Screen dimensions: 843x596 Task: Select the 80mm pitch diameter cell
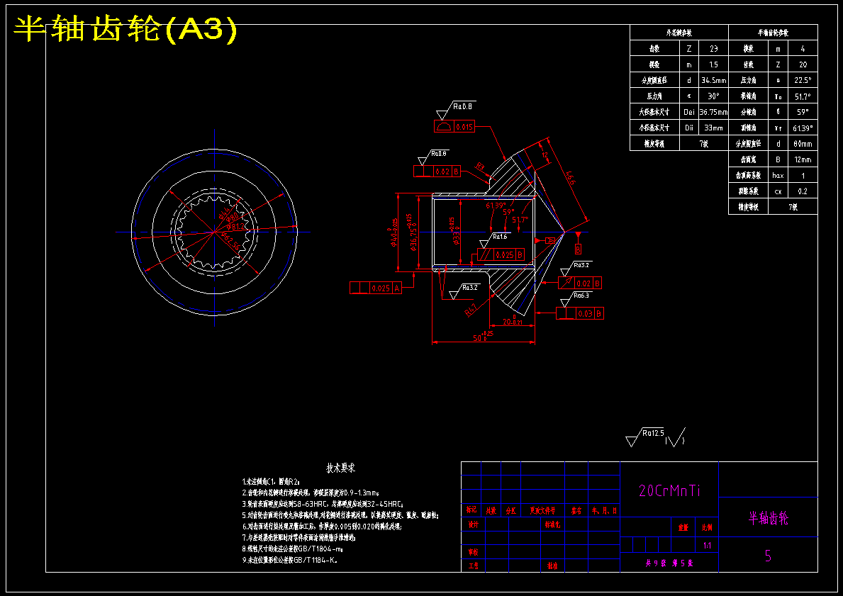[803, 143]
